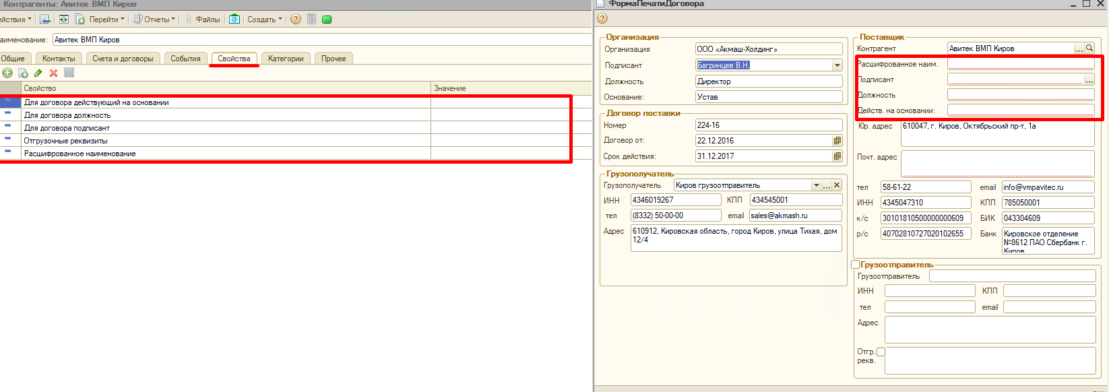Viewport: 1109px width, 392px height.
Task: Click consignee Адрес field улица Тихая
Action: [x=736, y=238]
